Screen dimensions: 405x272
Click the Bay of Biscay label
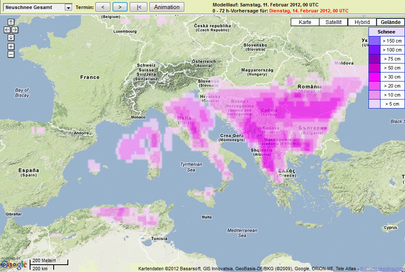[22, 93]
